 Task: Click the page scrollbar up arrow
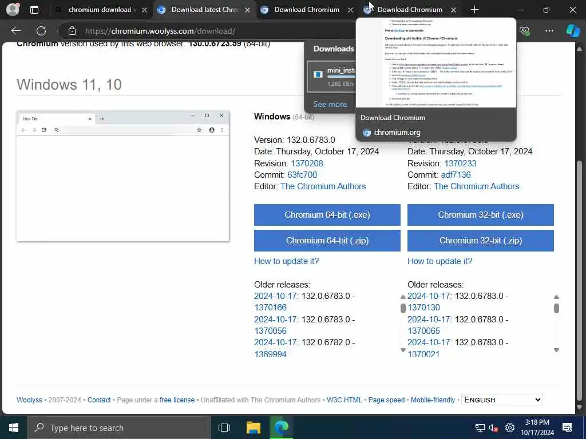579,49
